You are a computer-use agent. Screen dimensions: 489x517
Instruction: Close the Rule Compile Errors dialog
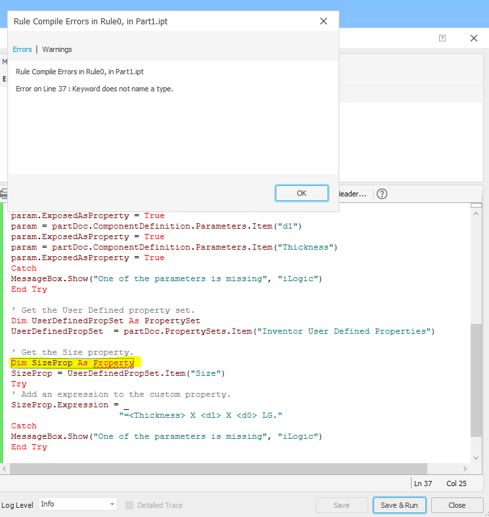324,21
